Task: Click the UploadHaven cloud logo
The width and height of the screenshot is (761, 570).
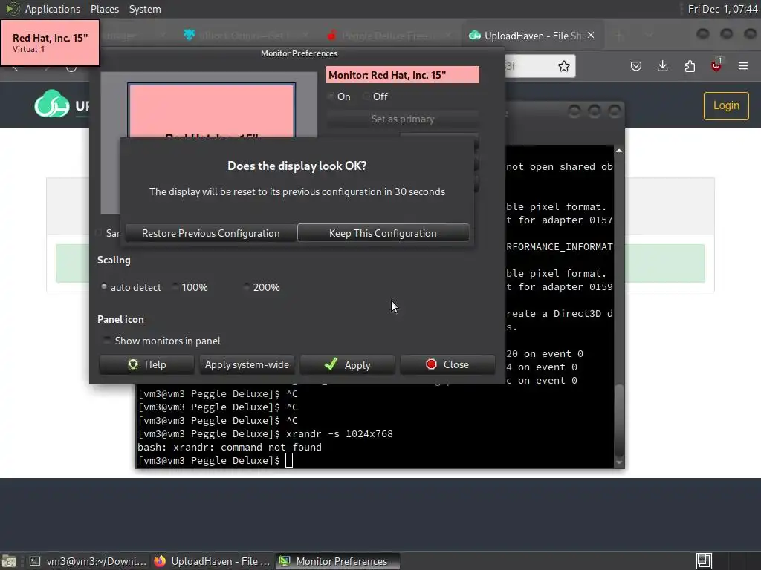Action: click(52, 104)
